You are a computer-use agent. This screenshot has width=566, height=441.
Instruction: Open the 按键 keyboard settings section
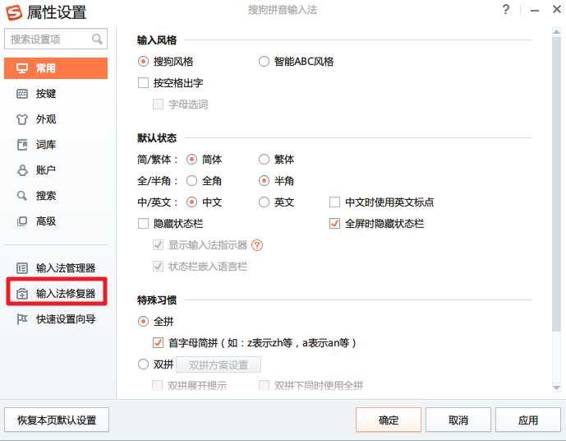(46, 94)
